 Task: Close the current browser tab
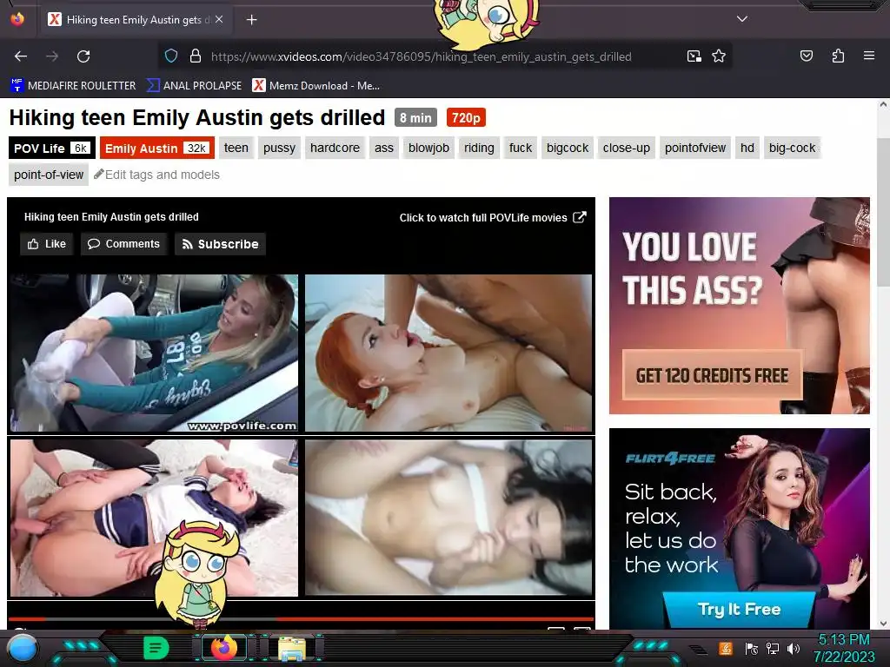[x=219, y=19]
